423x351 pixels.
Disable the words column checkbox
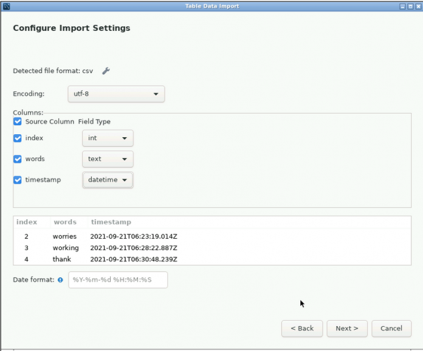pos(18,158)
